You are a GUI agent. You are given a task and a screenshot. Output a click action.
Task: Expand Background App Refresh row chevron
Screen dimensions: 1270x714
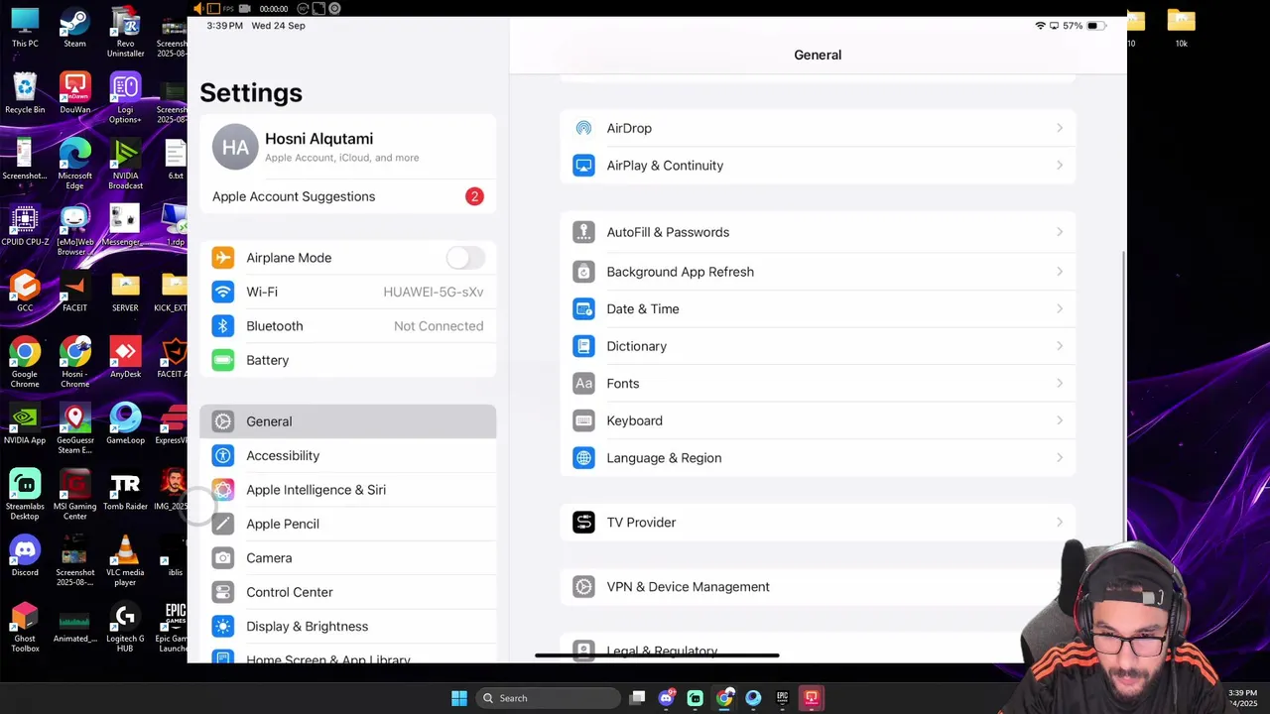[1060, 272]
